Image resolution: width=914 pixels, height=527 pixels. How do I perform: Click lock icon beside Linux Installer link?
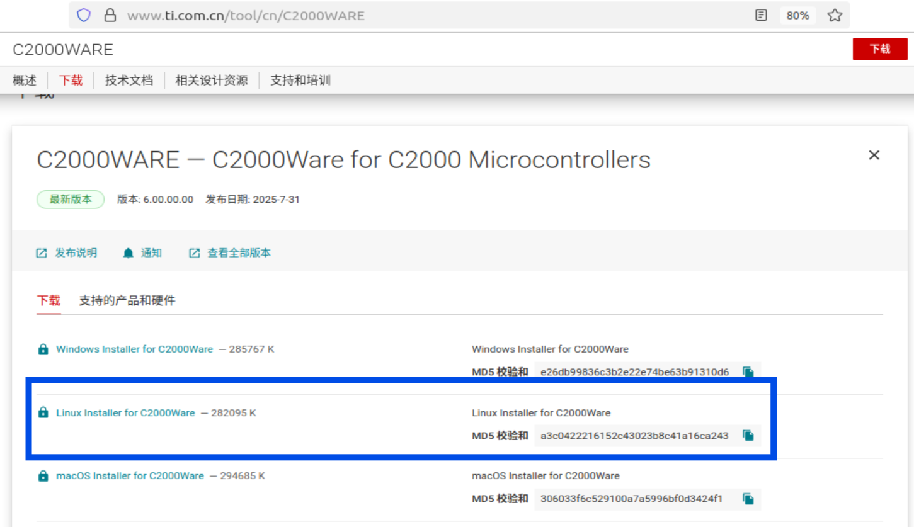(x=43, y=413)
